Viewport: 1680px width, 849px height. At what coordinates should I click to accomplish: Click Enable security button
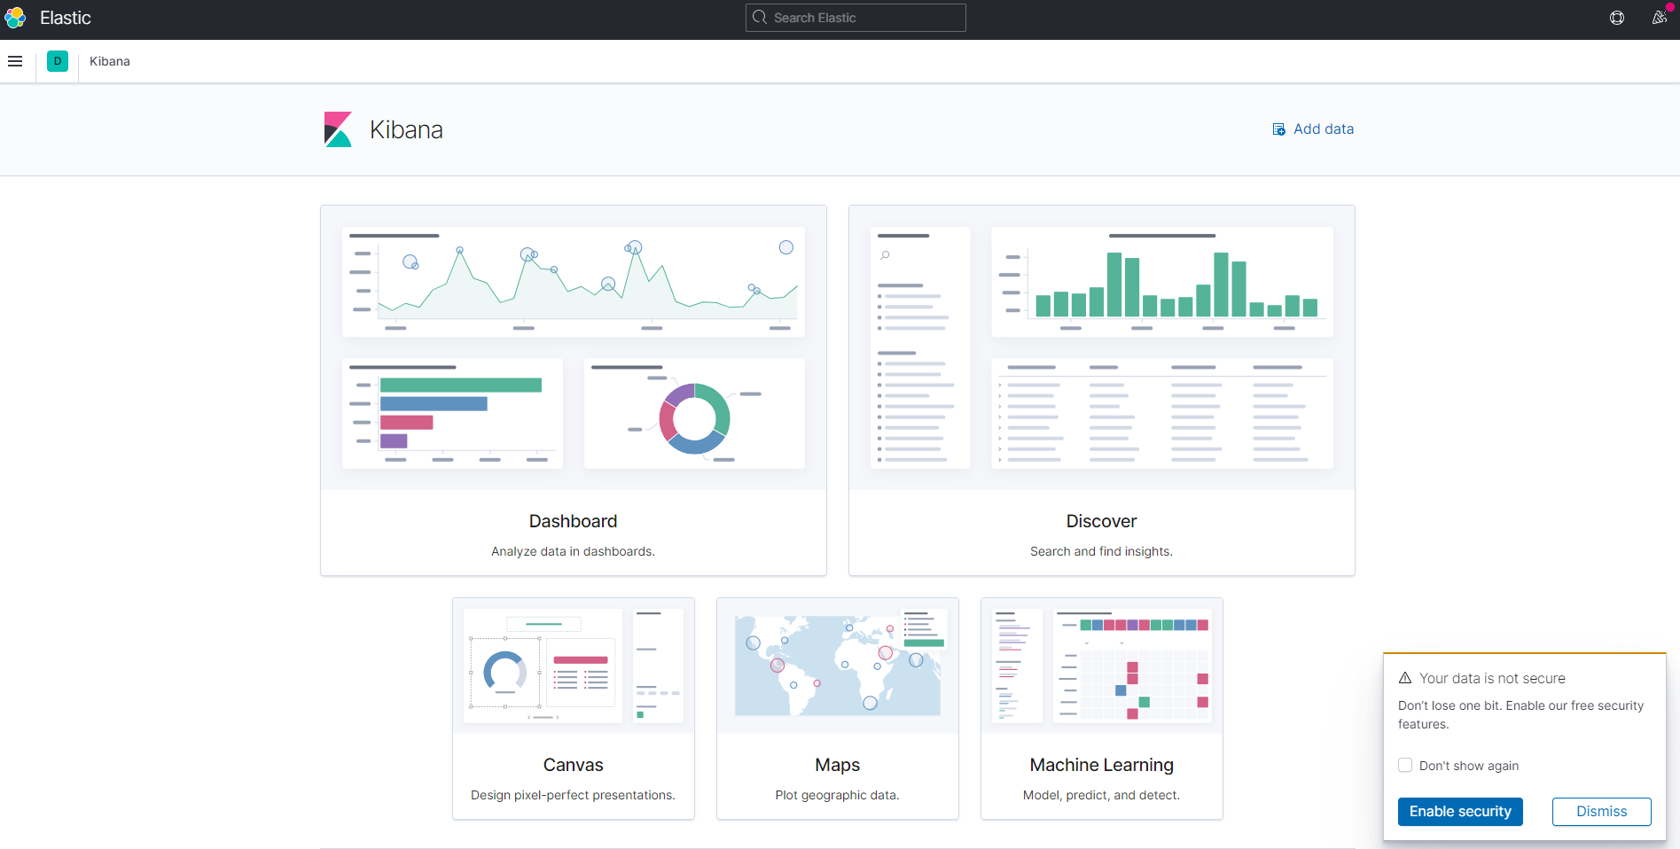[x=1460, y=812]
